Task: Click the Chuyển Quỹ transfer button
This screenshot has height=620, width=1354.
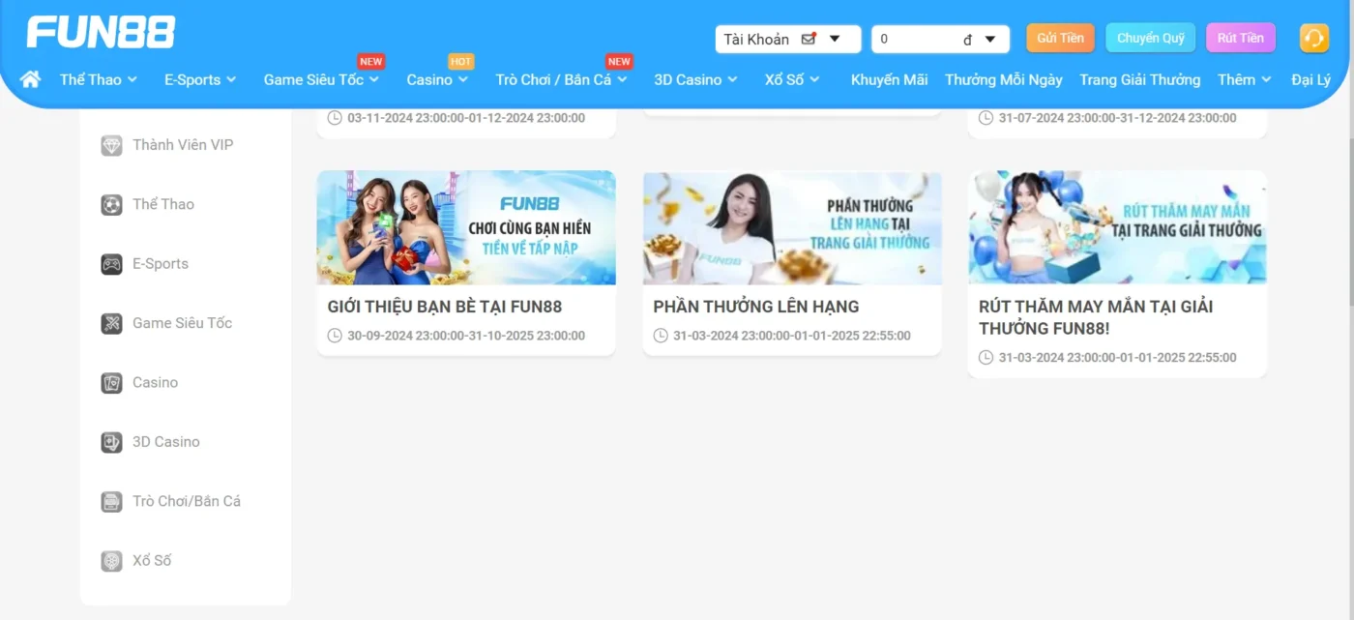Action: tap(1150, 38)
